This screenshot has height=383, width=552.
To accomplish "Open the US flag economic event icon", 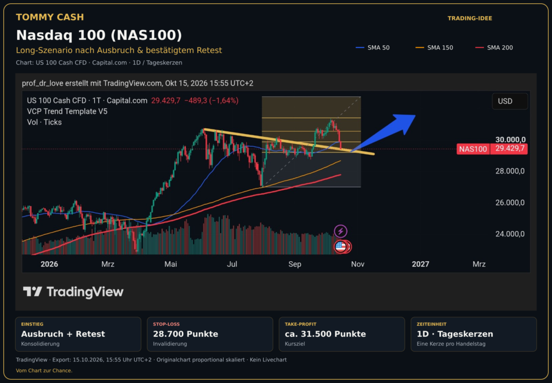I will pyautogui.click(x=340, y=247).
